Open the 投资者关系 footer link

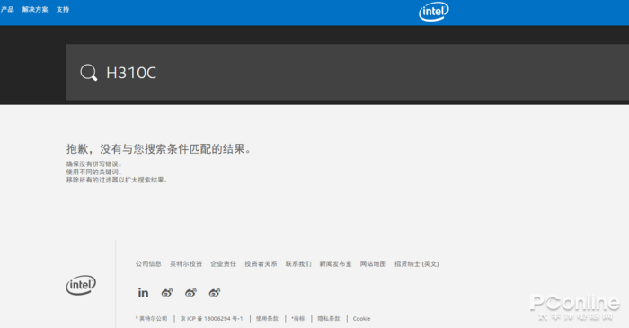tap(261, 263)
